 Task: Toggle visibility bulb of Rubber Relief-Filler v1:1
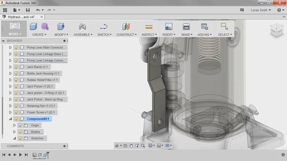16,80
